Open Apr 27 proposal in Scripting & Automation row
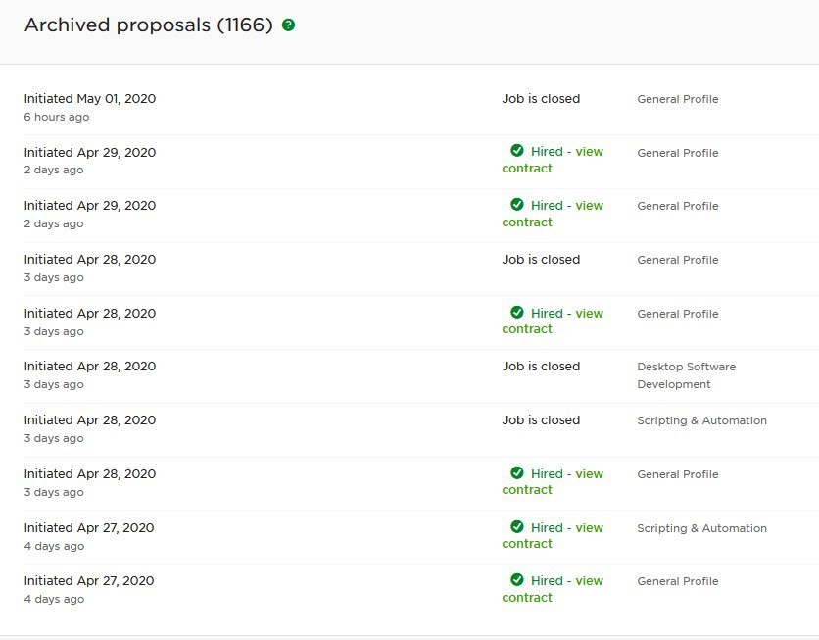 (90, 528)
